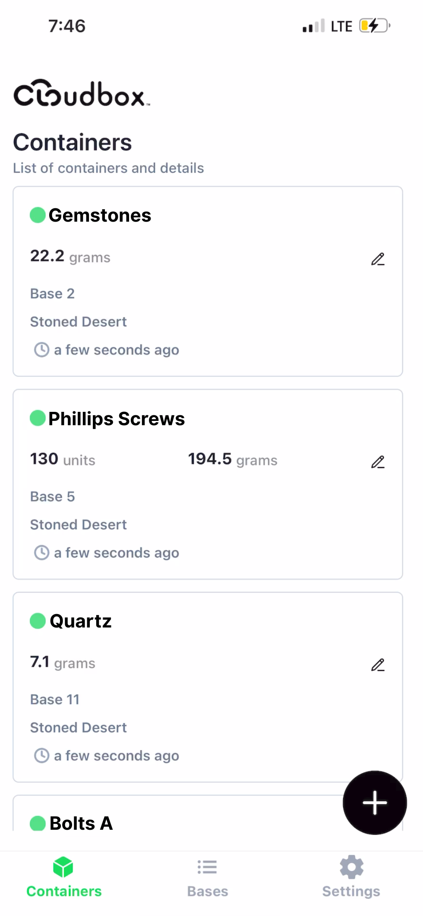Tap the clock icon on Quartz card
This screenshot has height=916, width=423.
point(41,755)
